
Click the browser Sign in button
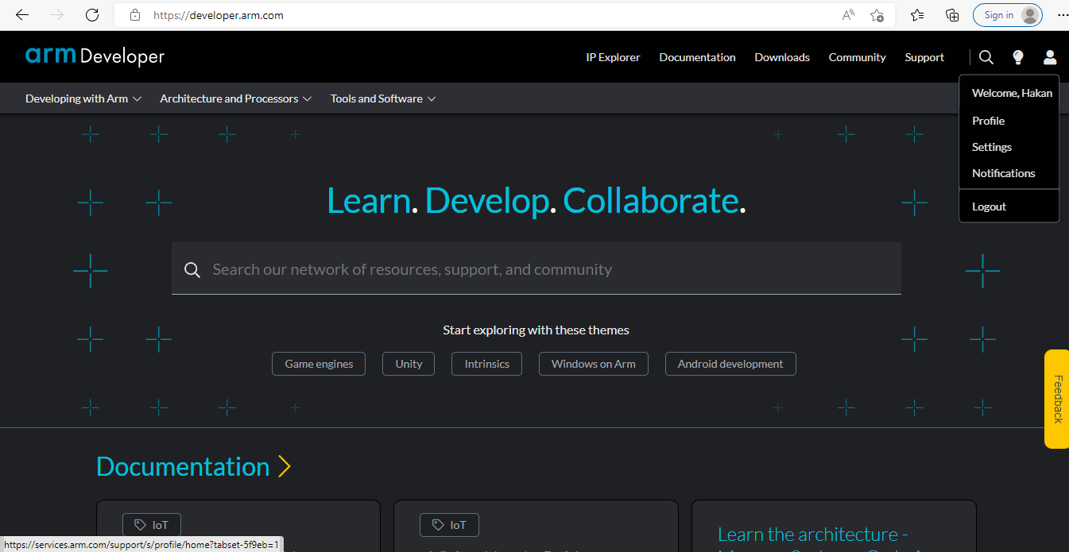(1007, 15)
